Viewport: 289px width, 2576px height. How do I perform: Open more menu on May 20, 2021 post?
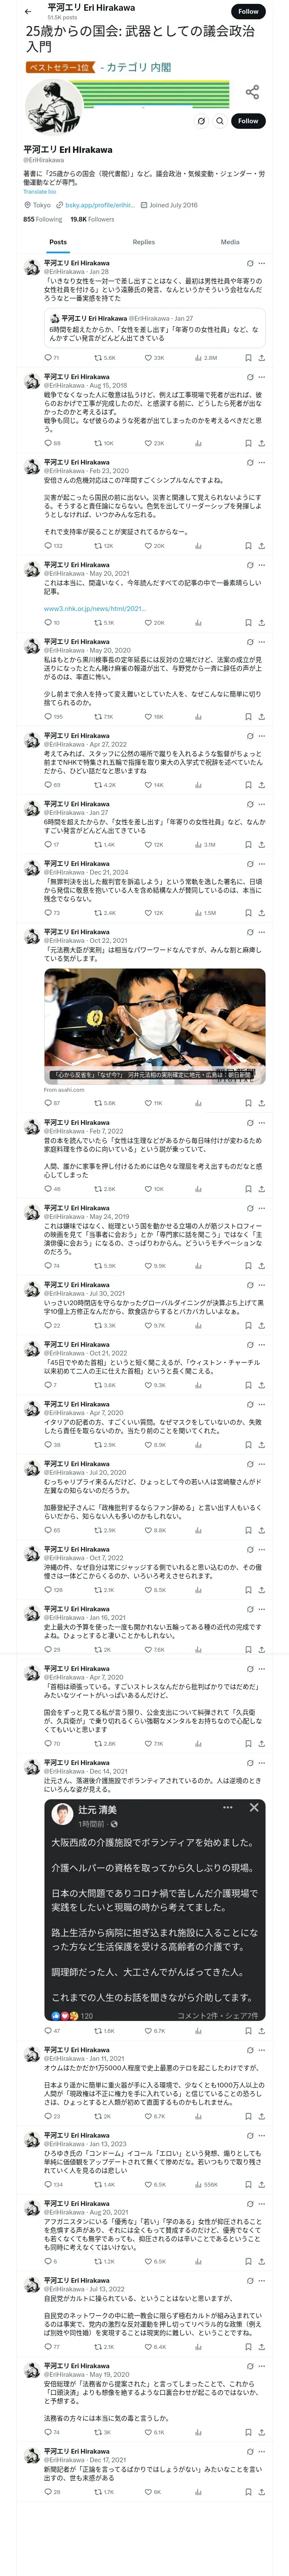(x=262, y=564)
